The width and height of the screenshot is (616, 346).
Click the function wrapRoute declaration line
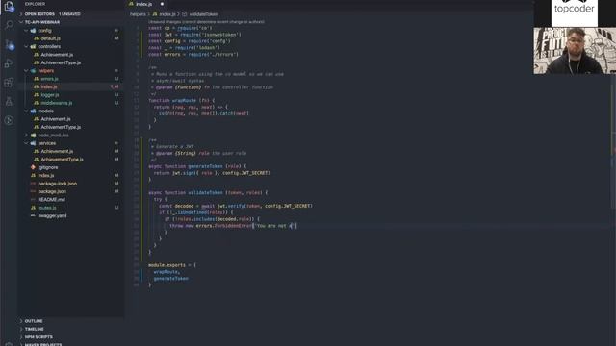(182, 100)
